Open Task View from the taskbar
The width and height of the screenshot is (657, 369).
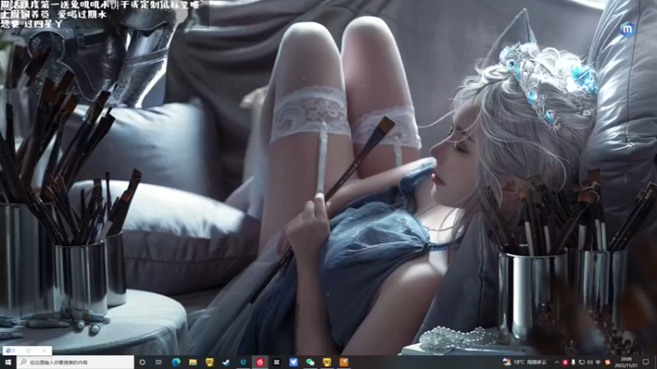click(x=159, y=362)
